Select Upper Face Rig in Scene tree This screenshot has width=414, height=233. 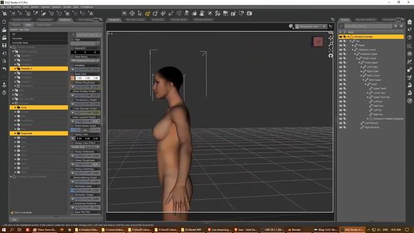381,97
